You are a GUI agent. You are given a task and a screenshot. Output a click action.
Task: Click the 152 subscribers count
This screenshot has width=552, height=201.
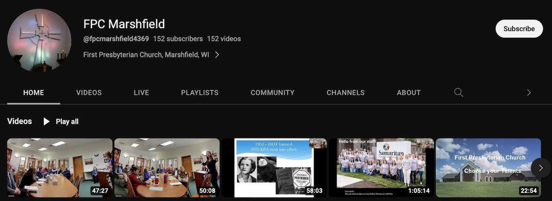(x=178, y=39)
